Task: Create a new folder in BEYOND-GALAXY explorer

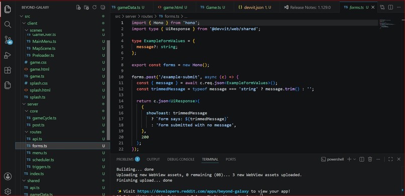Action: point(86,8)
